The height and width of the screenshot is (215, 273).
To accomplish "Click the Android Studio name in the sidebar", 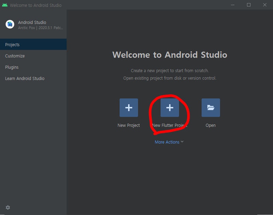I will [32, 23].
